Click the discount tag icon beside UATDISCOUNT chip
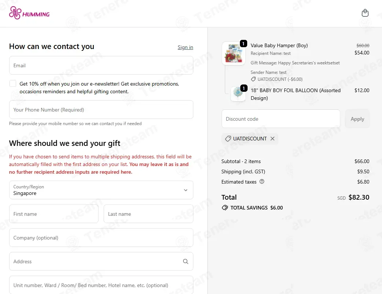 point(228,139)
